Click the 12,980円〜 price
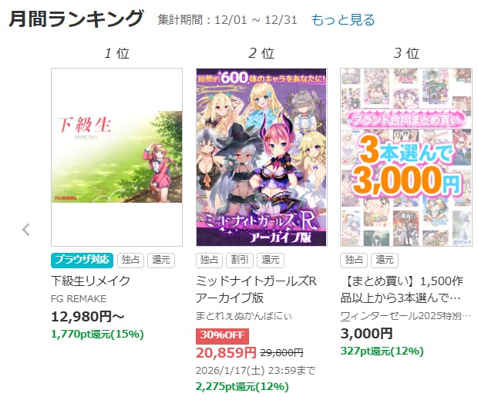Image resolution: width=478 pixels, height=407 pixels. tap(87, 317)
